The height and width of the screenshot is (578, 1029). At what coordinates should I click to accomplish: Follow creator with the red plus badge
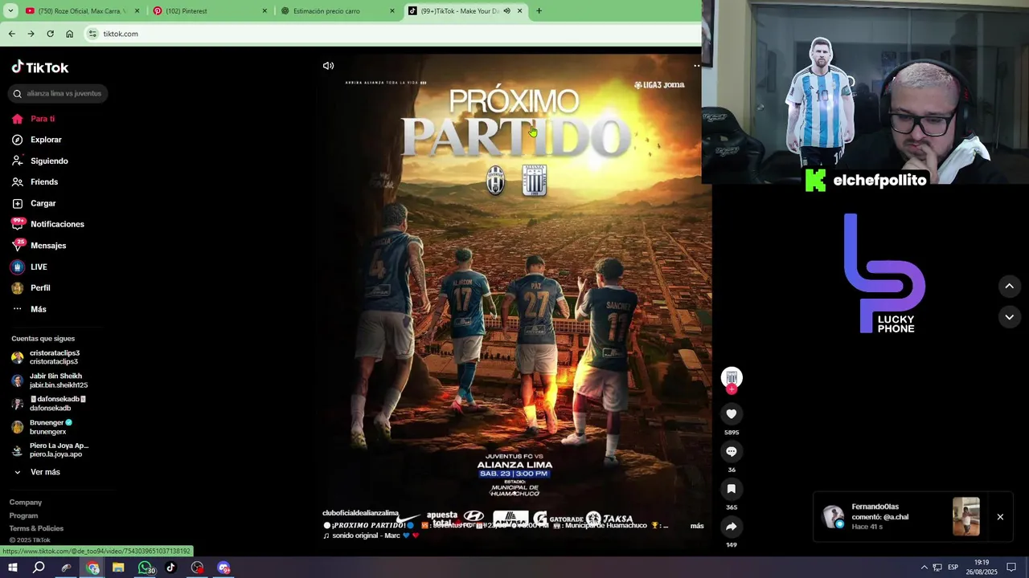731,389
